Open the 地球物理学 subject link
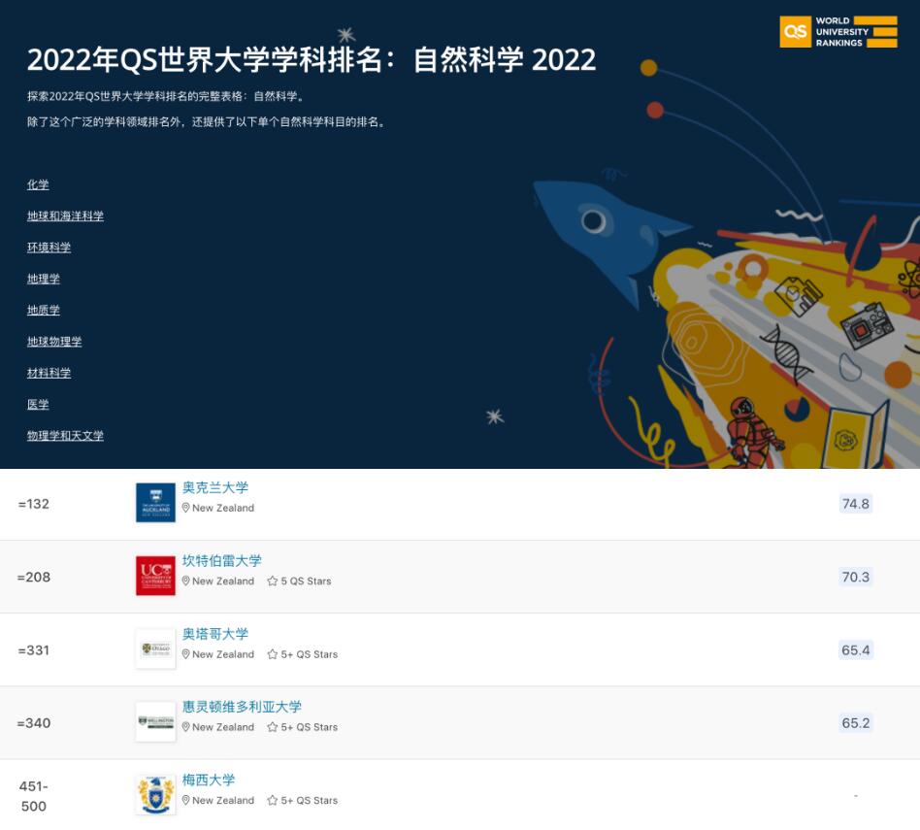Image resolution: width=920 pixels, height=830 pixels. 54,342
